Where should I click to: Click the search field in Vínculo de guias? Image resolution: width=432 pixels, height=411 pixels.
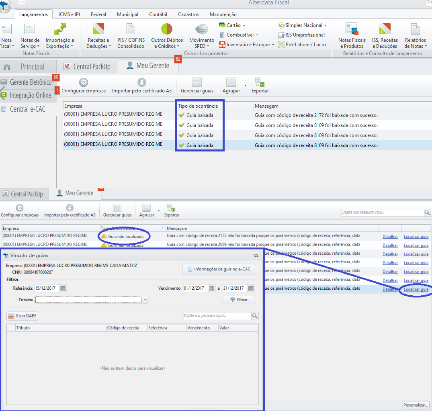[217, 316]
